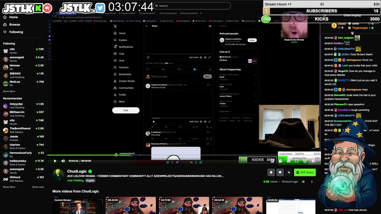Image resolution: width=381 pixels, height=214 pixels.
Task: Click username Leef in chat
Action: (x=345, y=65)
